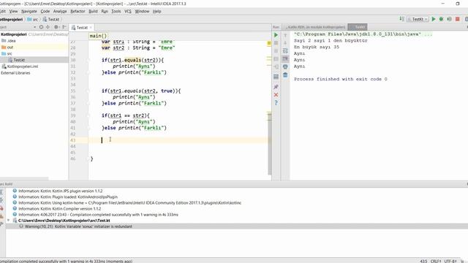
Task: Run with coverage icon in the main toolbar
Action: 449,19
